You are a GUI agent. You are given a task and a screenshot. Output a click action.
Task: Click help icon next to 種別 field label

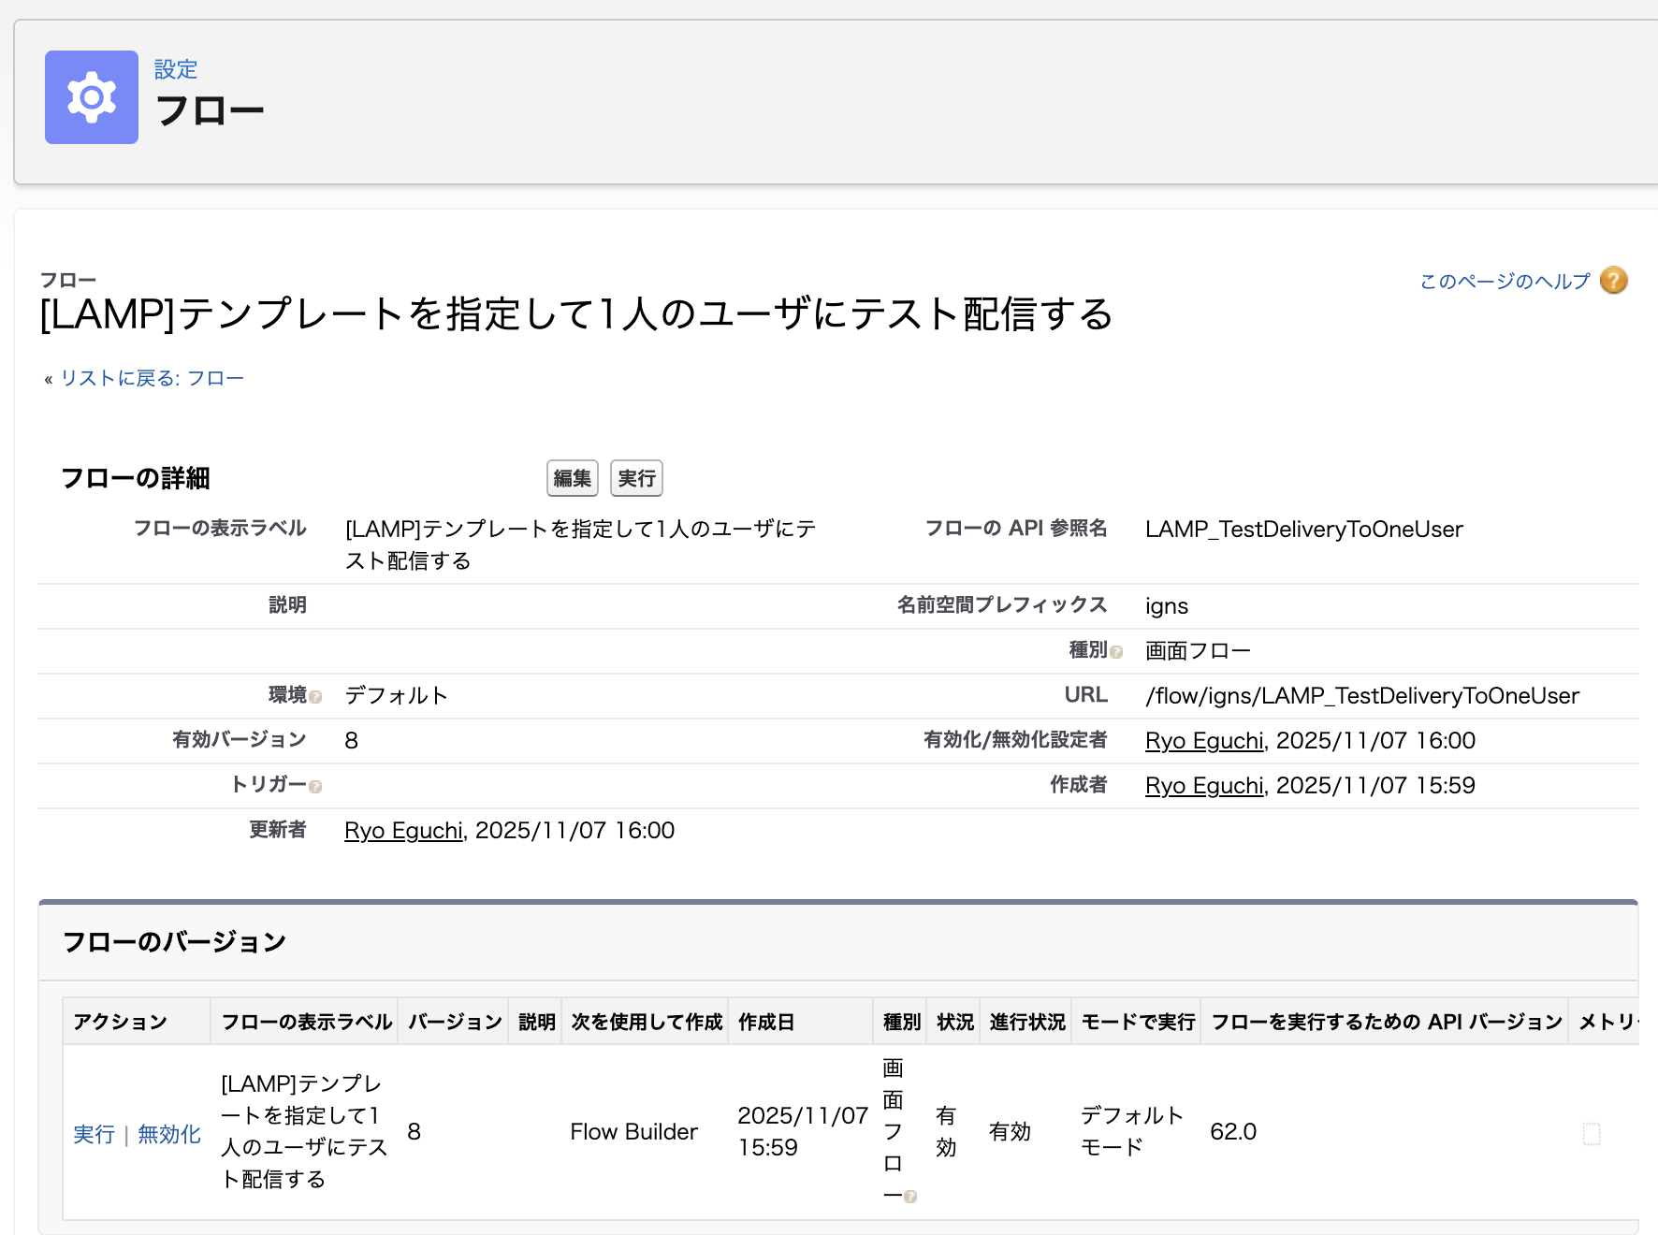click(1116, 652)
